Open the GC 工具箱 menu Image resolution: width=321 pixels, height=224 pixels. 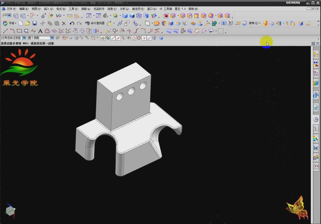(x=166, y=9)
